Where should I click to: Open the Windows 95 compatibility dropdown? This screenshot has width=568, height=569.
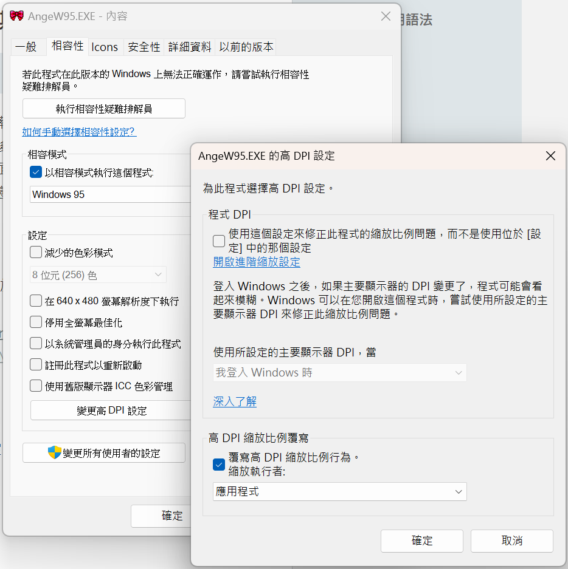pos(111,194)
